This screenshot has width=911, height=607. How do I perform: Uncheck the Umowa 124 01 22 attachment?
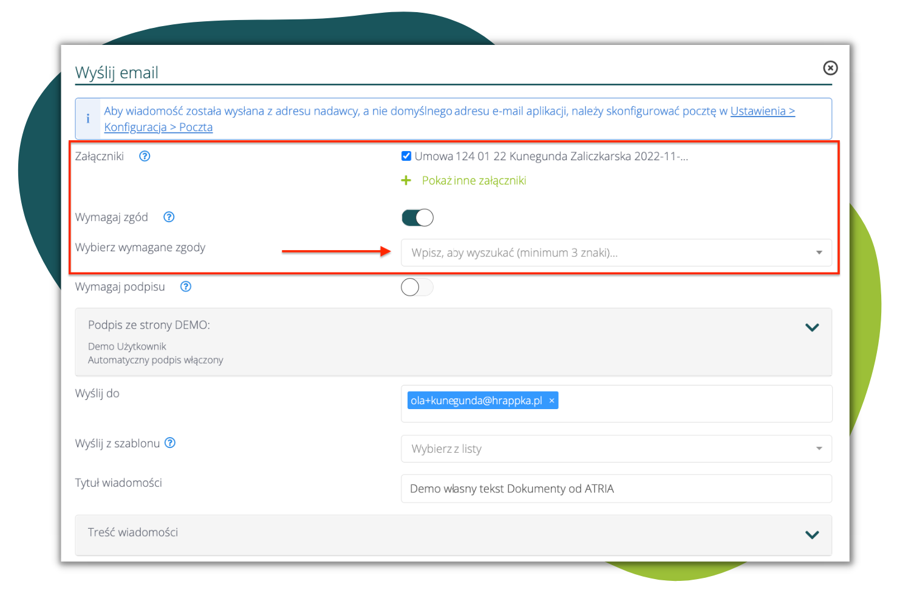[406, 157]
